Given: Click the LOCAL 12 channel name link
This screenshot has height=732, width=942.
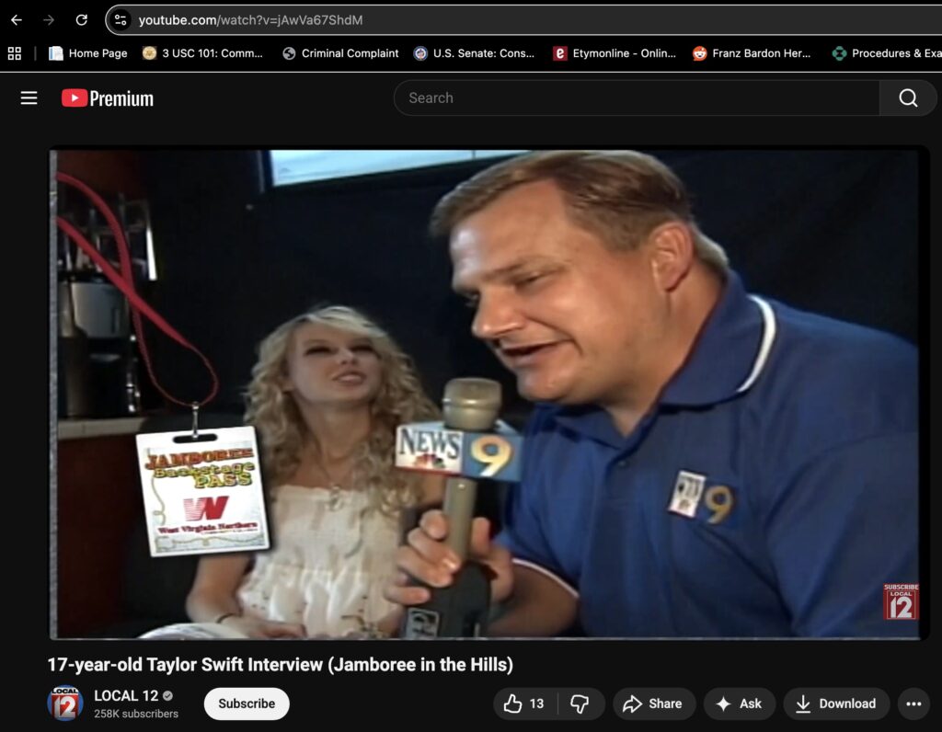Looking at the screenshot, I should (x=127, y=695).
